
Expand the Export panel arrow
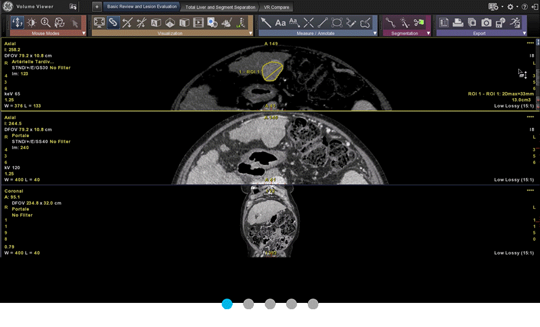(x=524, y=33)
